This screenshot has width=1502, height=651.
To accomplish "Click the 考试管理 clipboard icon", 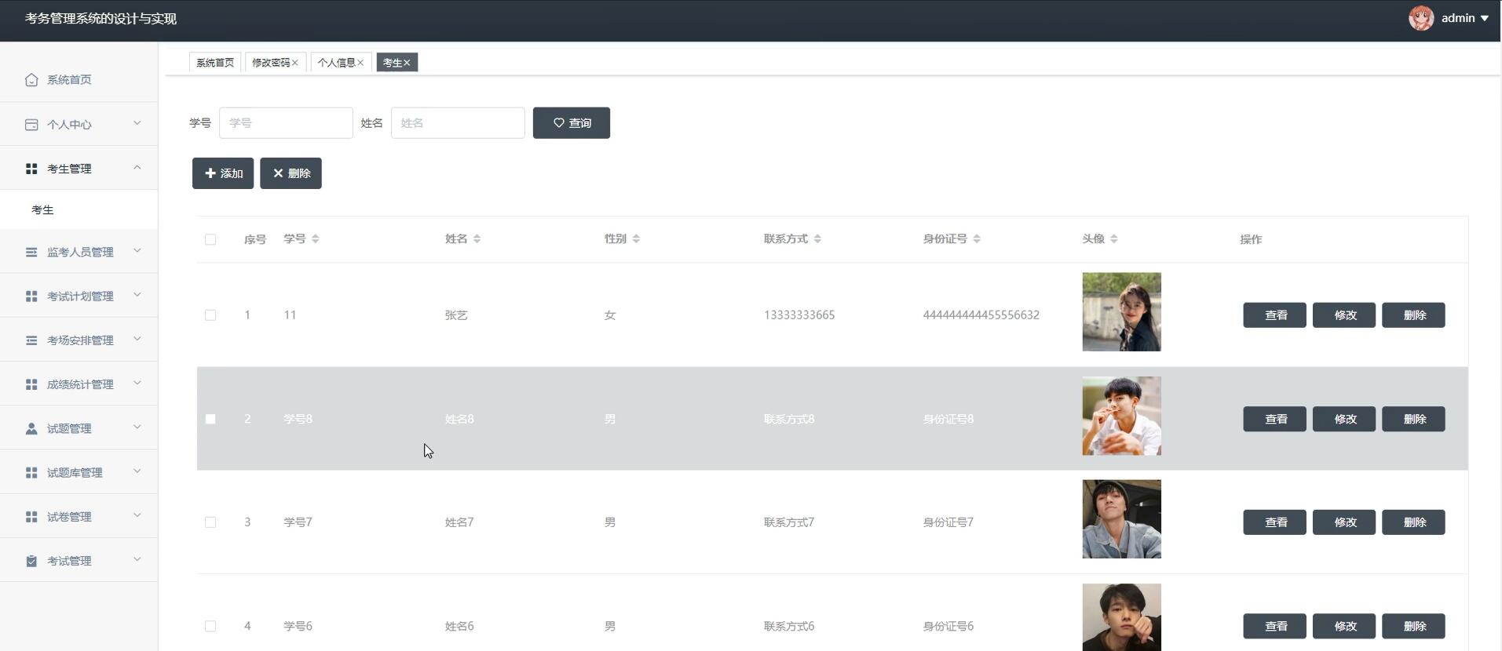I will [31, 561].
